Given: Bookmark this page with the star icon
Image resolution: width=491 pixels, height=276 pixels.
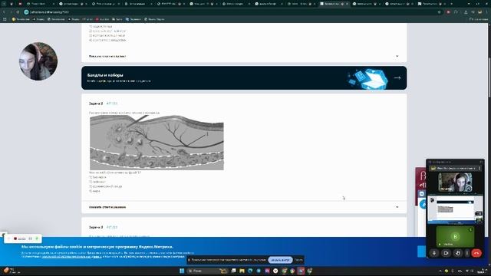Looking at the screenshot, I should point(440,12).
